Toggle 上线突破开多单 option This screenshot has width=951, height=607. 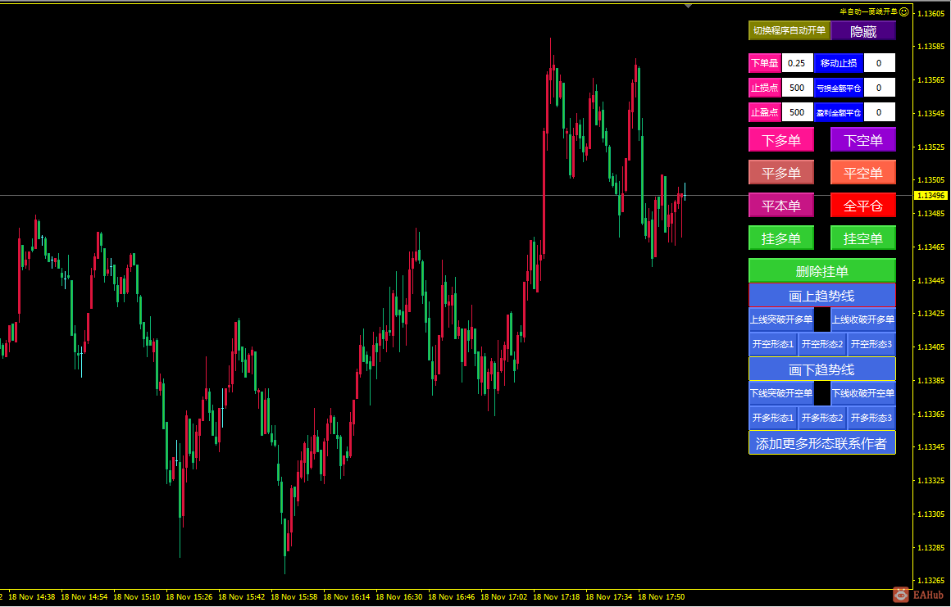[x=781, y=319]
